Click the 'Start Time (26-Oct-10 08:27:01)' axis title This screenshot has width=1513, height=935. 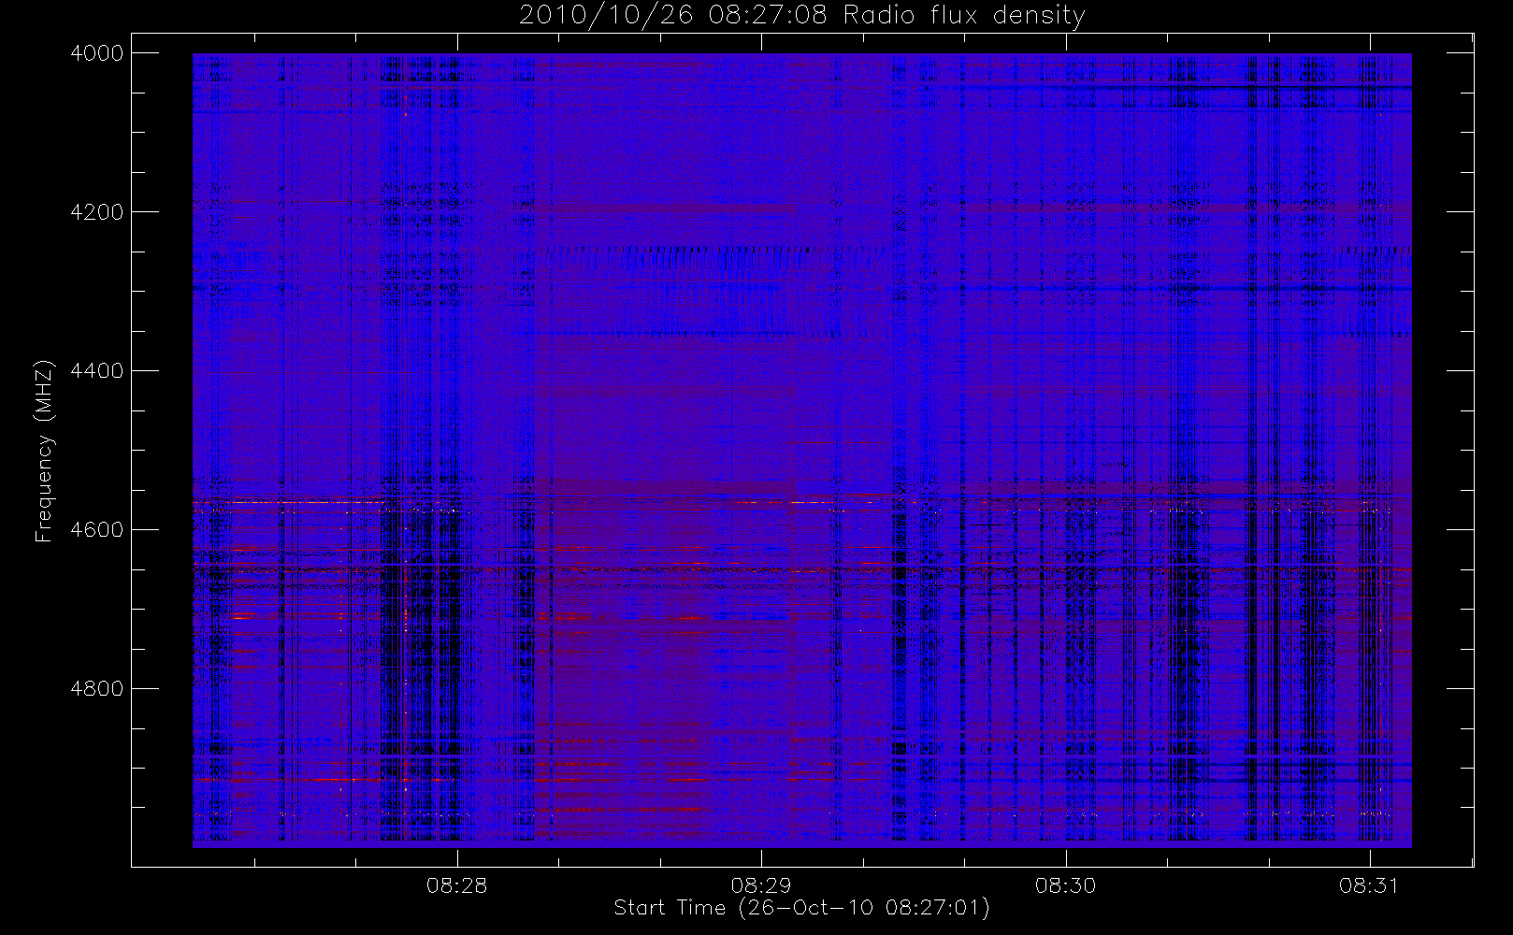tap(801, 908)
